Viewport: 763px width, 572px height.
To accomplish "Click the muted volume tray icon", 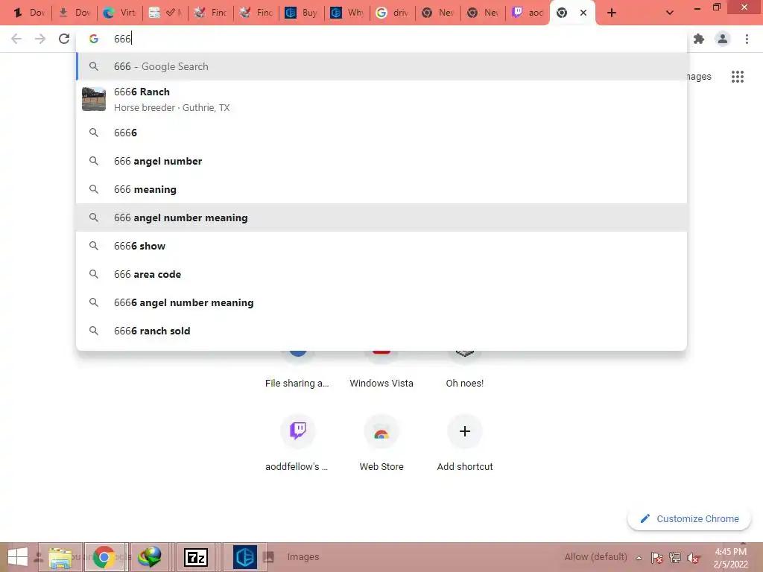I will point(693,558).
